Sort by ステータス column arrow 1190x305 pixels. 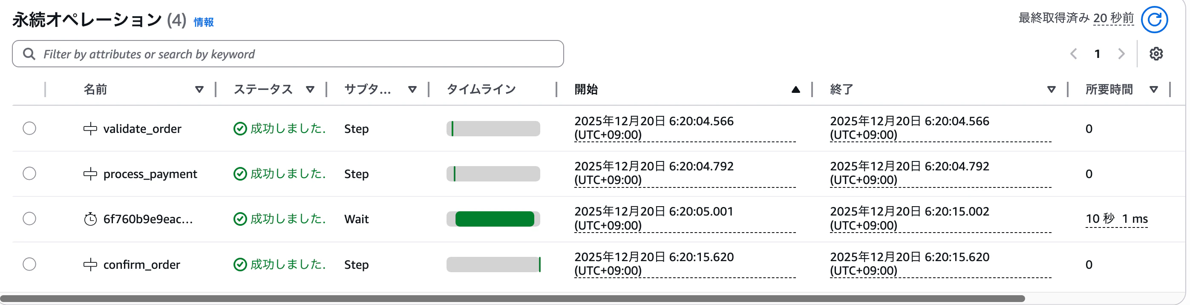(x=310, y=89)
